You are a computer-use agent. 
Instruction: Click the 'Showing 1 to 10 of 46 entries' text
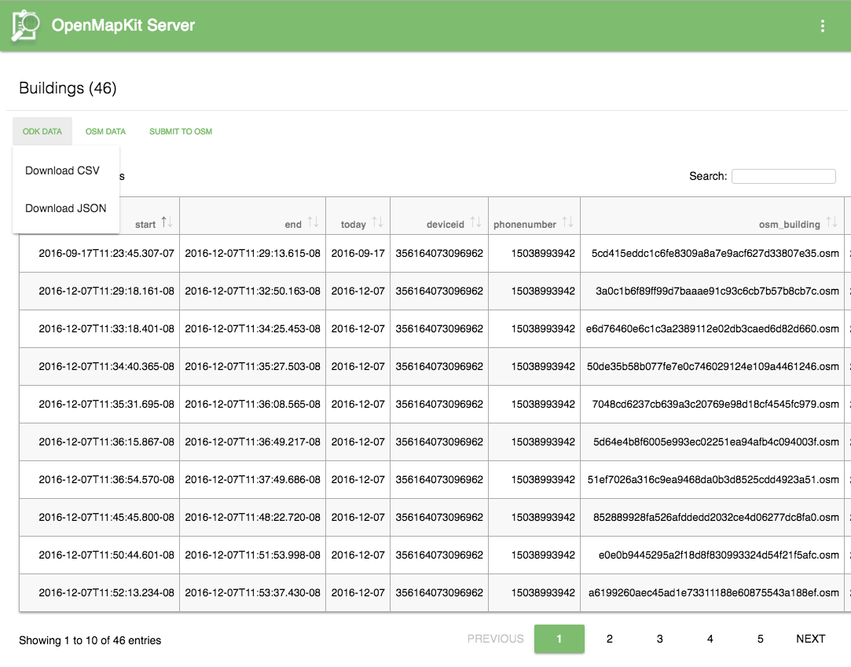[x=90, y=640]
